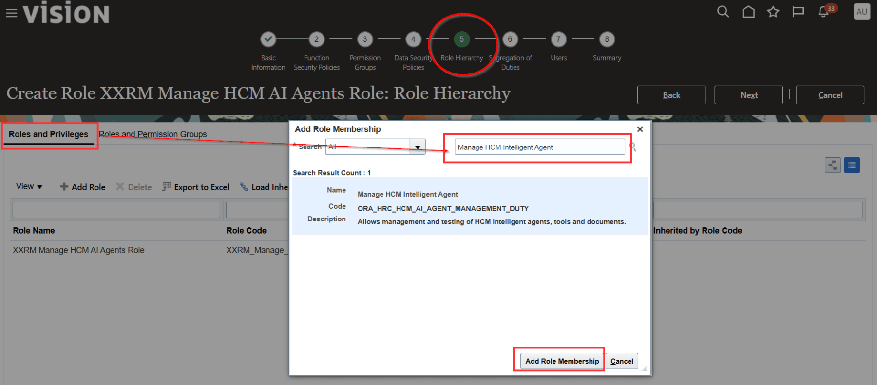Jump to step 6 Segregation of Duties
The width and height of the screenshot is (877, 385).
[510, 39]
